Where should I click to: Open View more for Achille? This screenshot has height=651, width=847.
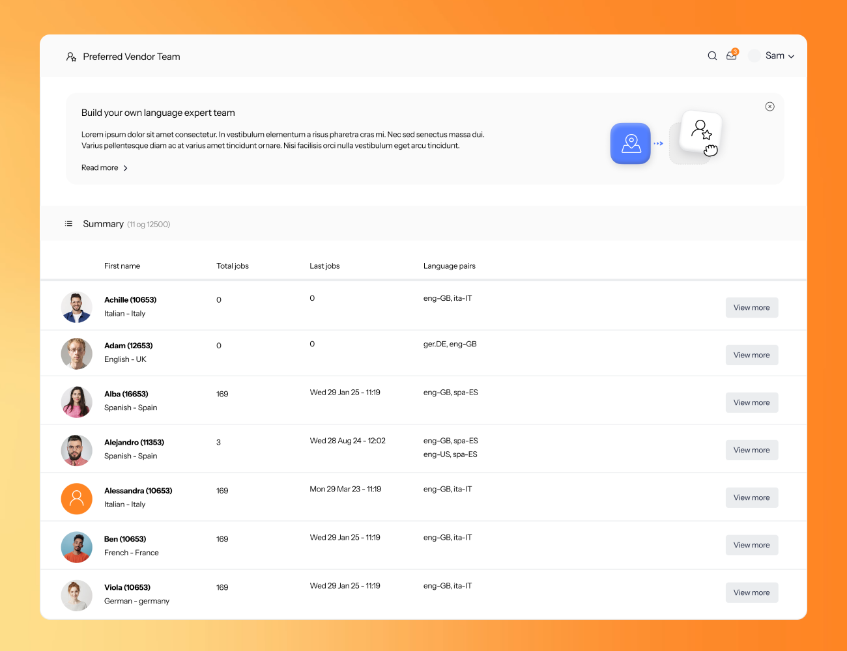pyautogui.click(x=751, y=307)
